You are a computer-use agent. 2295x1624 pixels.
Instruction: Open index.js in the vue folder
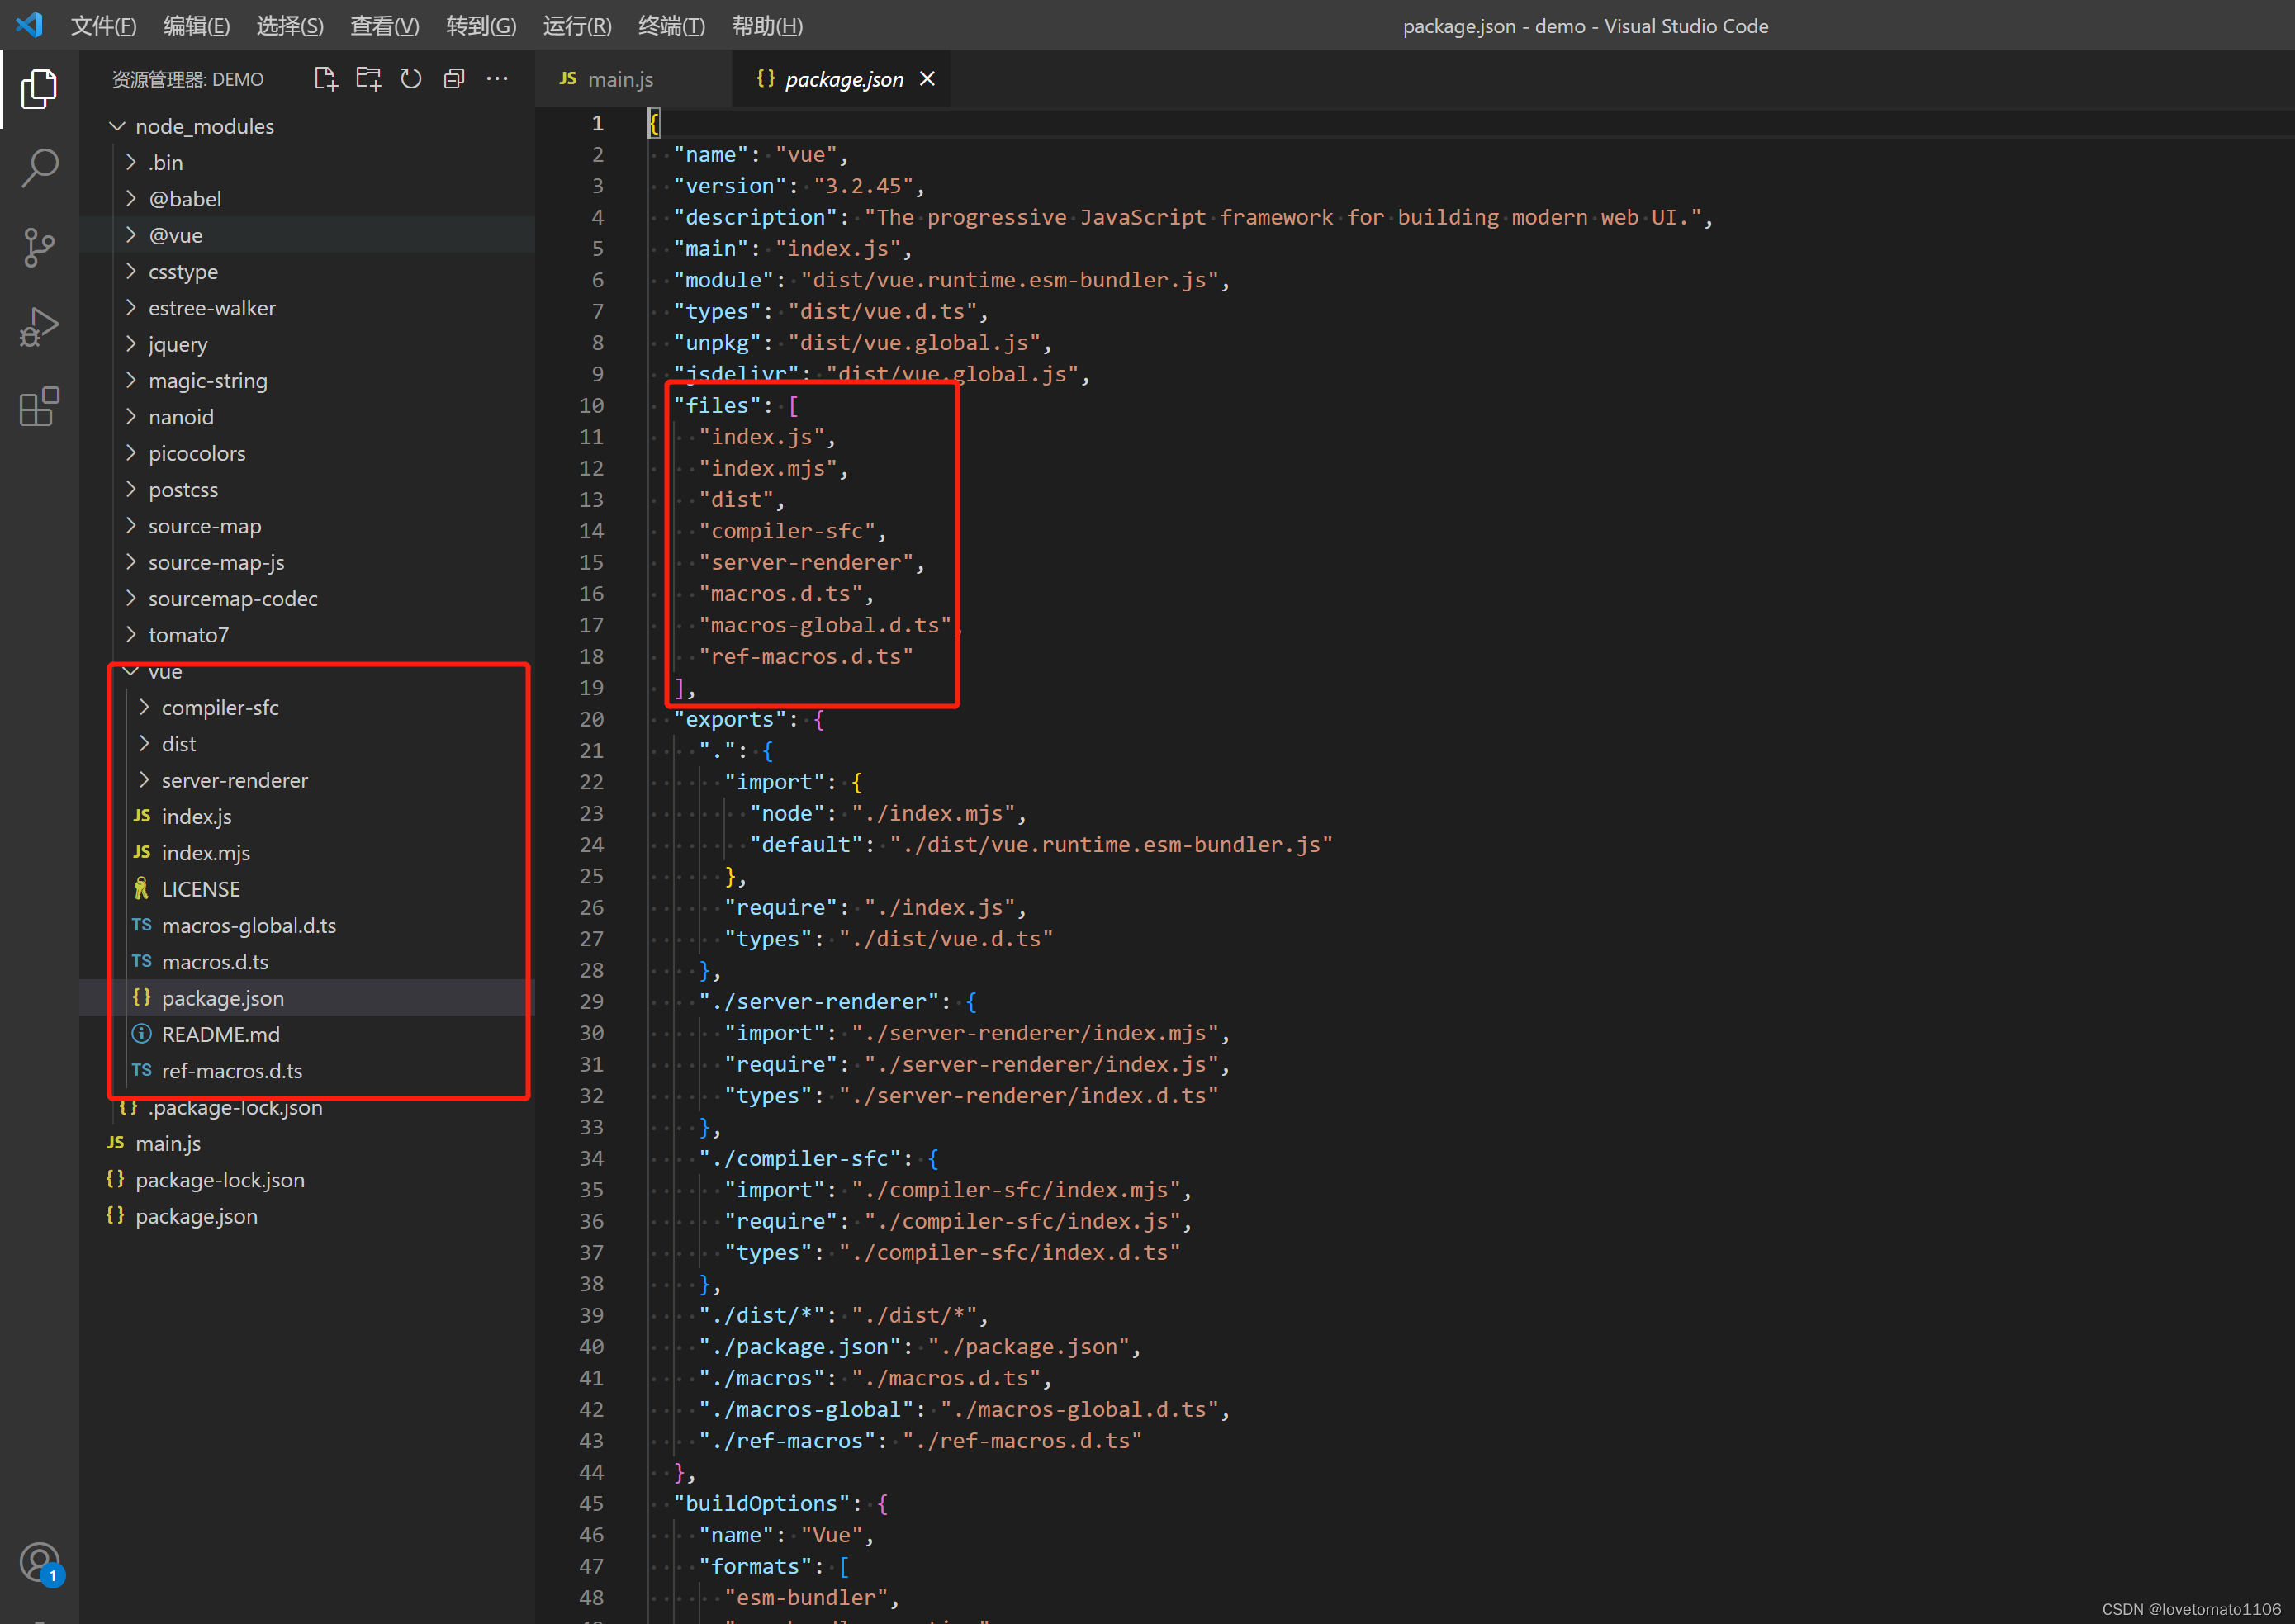(307, 816)
